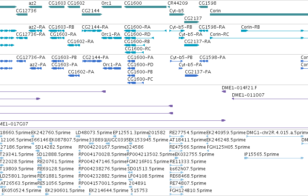Select the CG12736 gene bar
The width and height of the screenshot is (308, 196).
coord(22,14)
